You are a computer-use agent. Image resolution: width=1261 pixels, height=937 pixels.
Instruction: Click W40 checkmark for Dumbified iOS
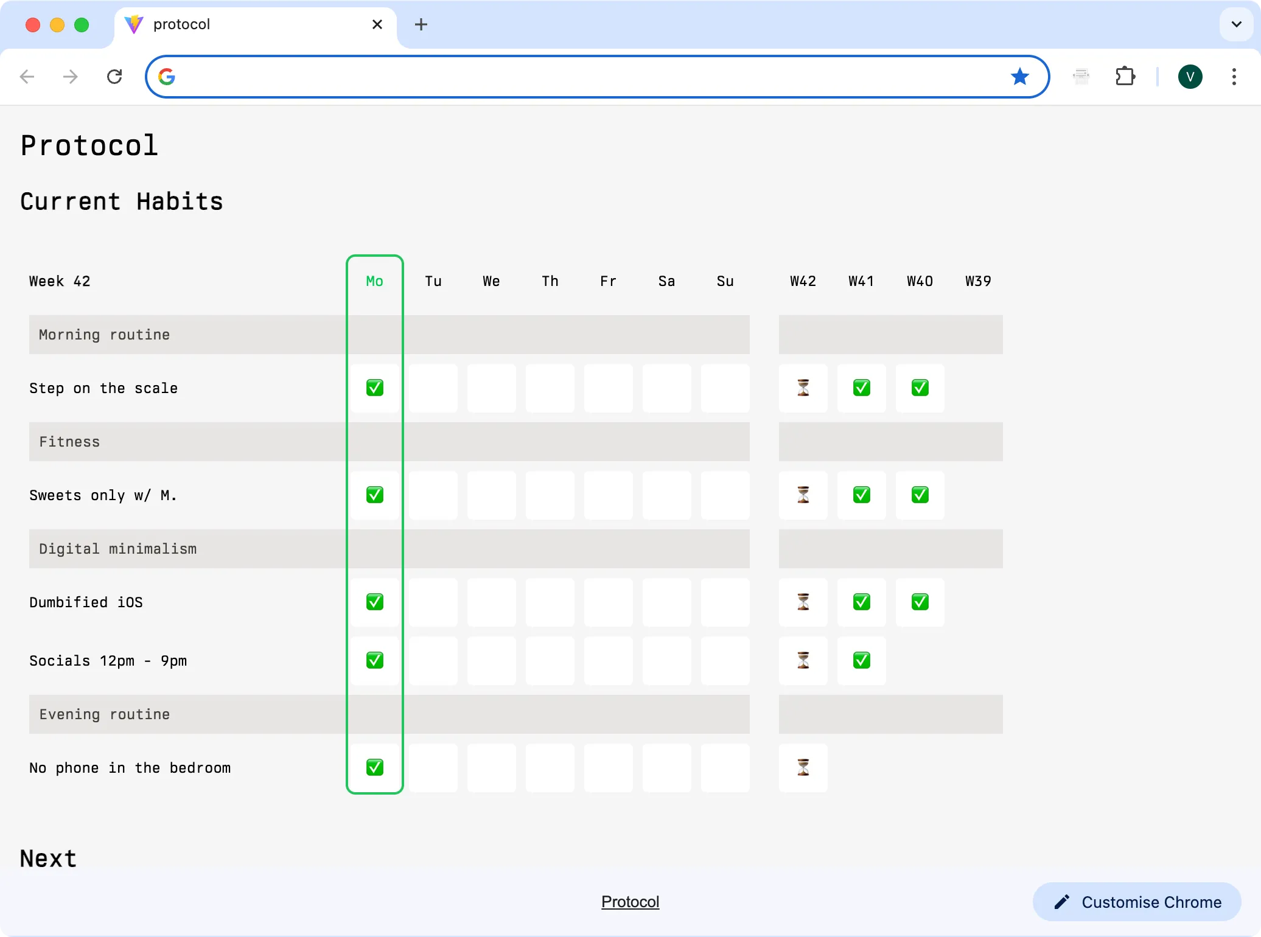pos(920,602)
